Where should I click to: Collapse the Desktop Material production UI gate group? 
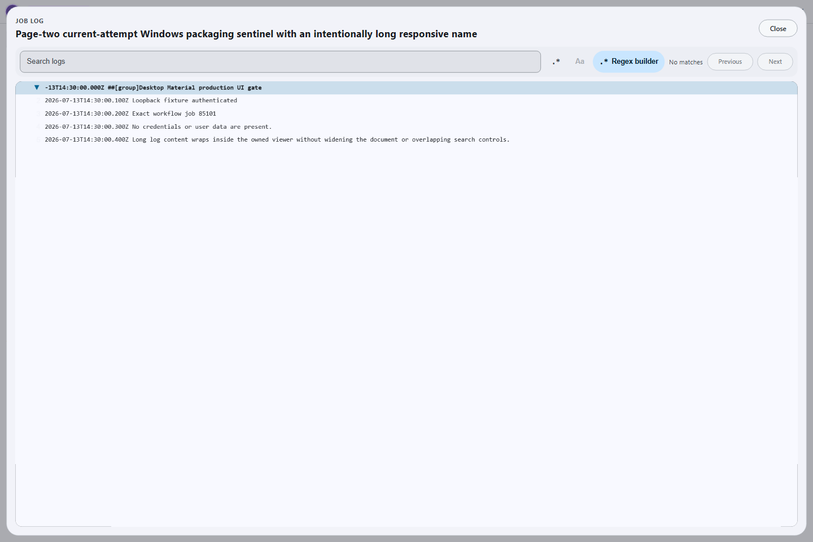pos(37,88)
